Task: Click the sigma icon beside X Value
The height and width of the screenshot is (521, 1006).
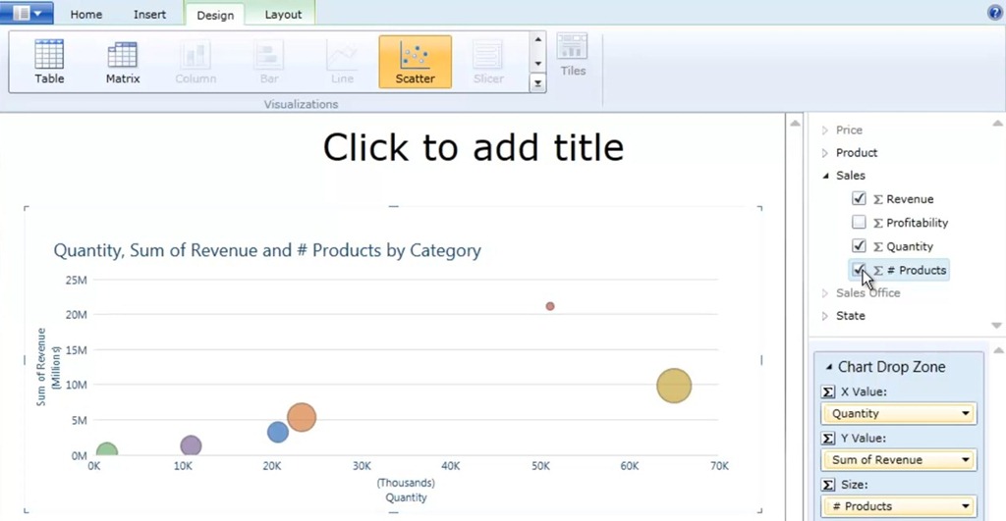Action: 828,391
